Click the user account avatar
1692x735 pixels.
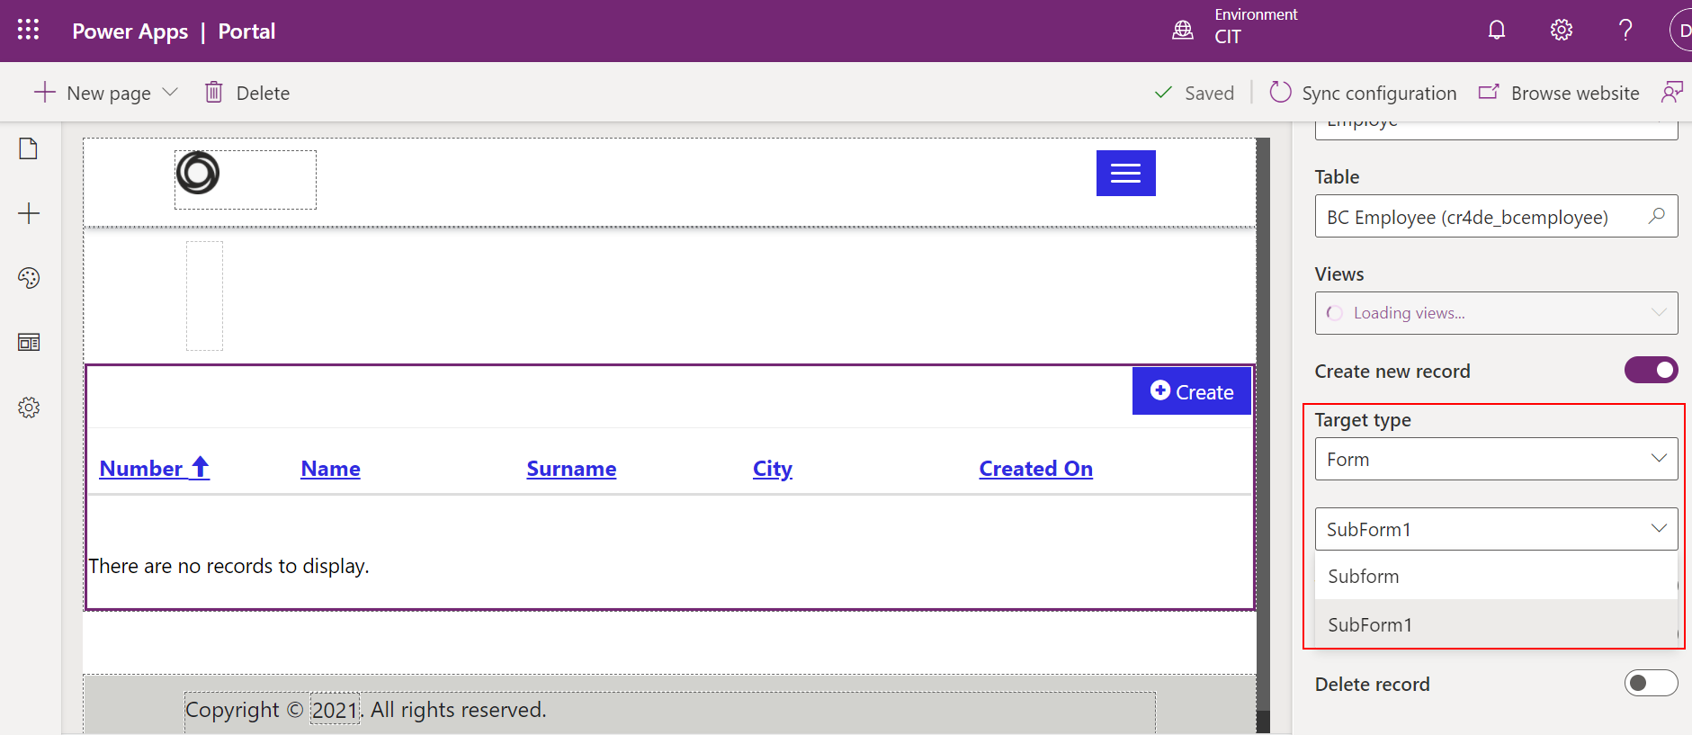click(1681, 31)
